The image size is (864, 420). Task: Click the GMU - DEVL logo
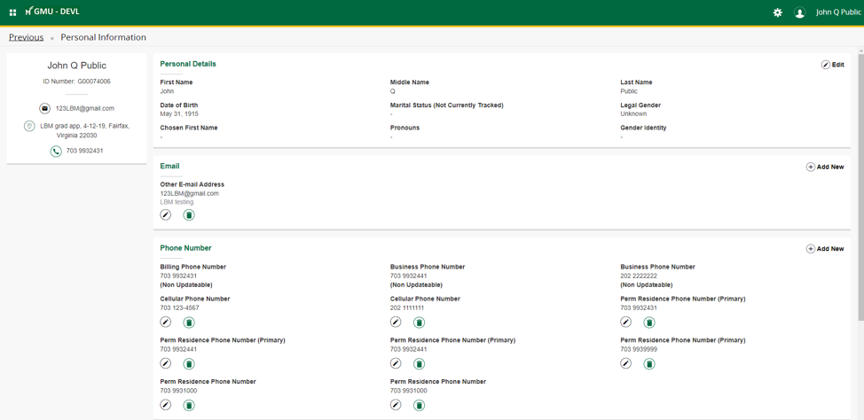coord(52,12)
